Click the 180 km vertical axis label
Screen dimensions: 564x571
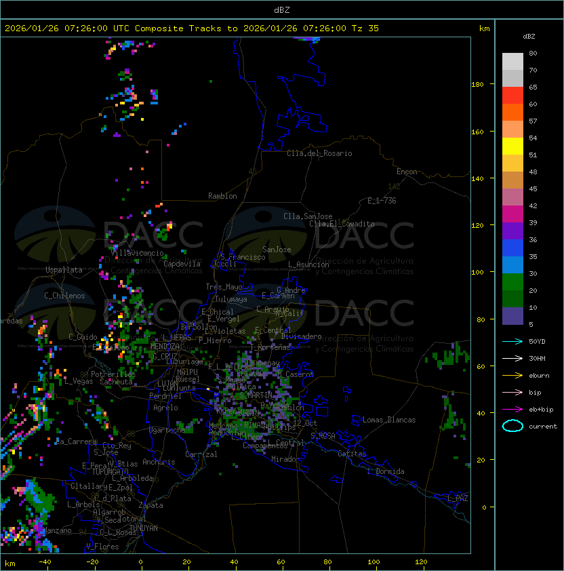pos(477,85)
